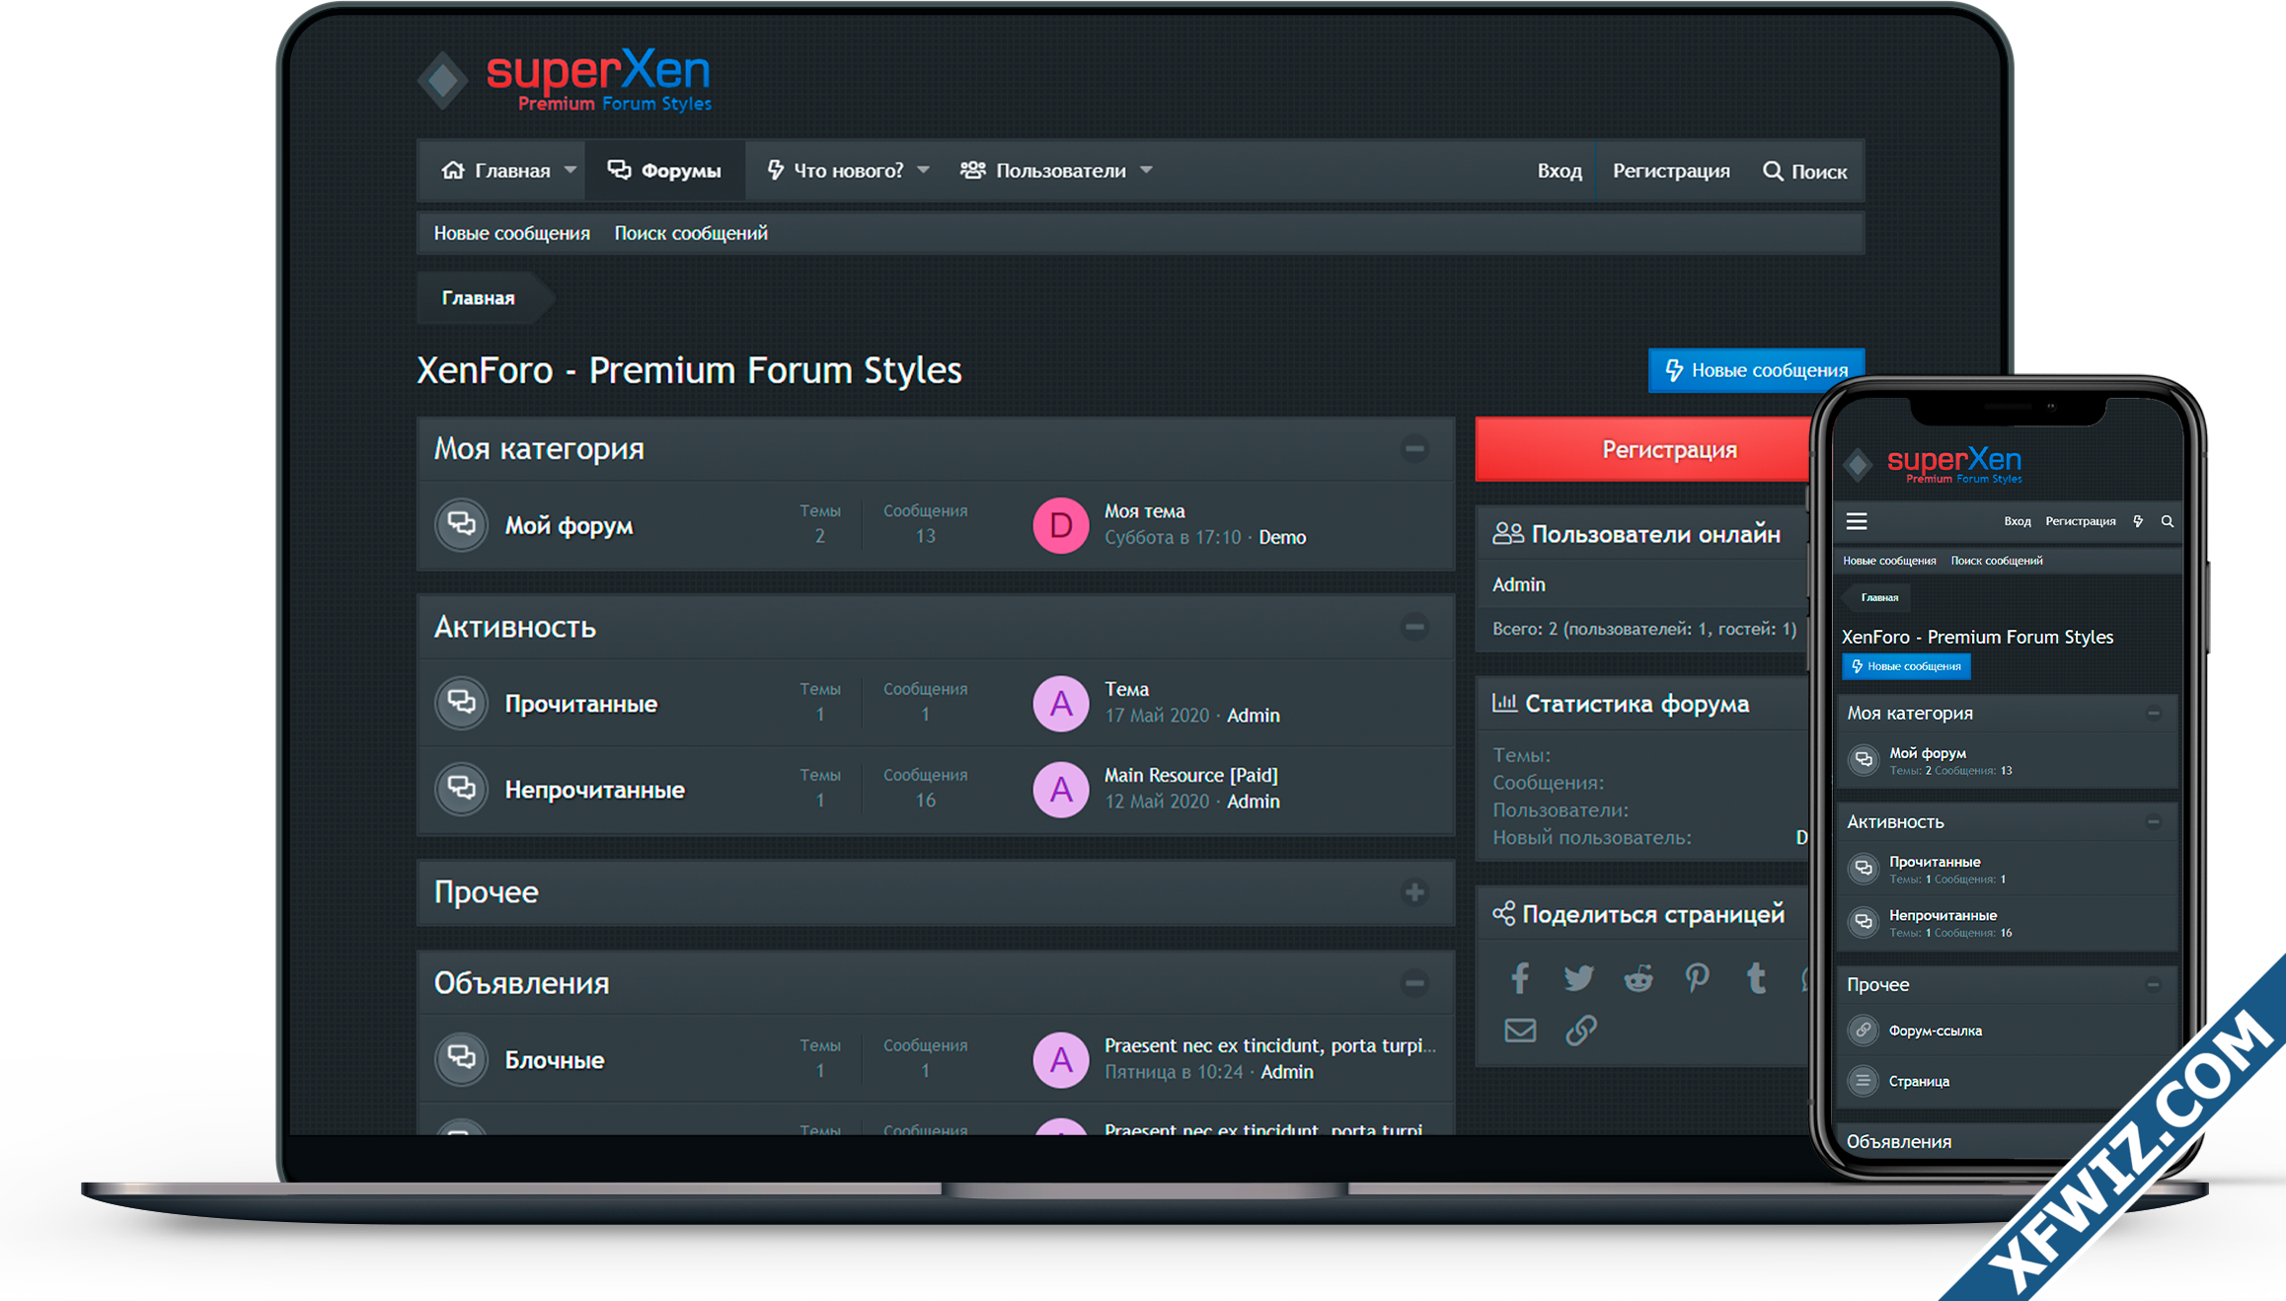
Task: Expand the Прочее category block
Action: click(1414, 892)
